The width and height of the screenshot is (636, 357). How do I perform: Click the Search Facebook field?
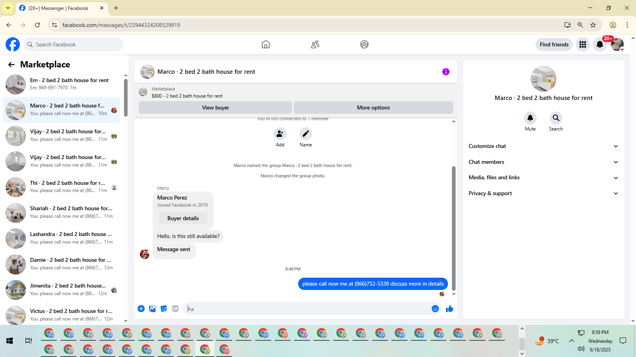73,44
